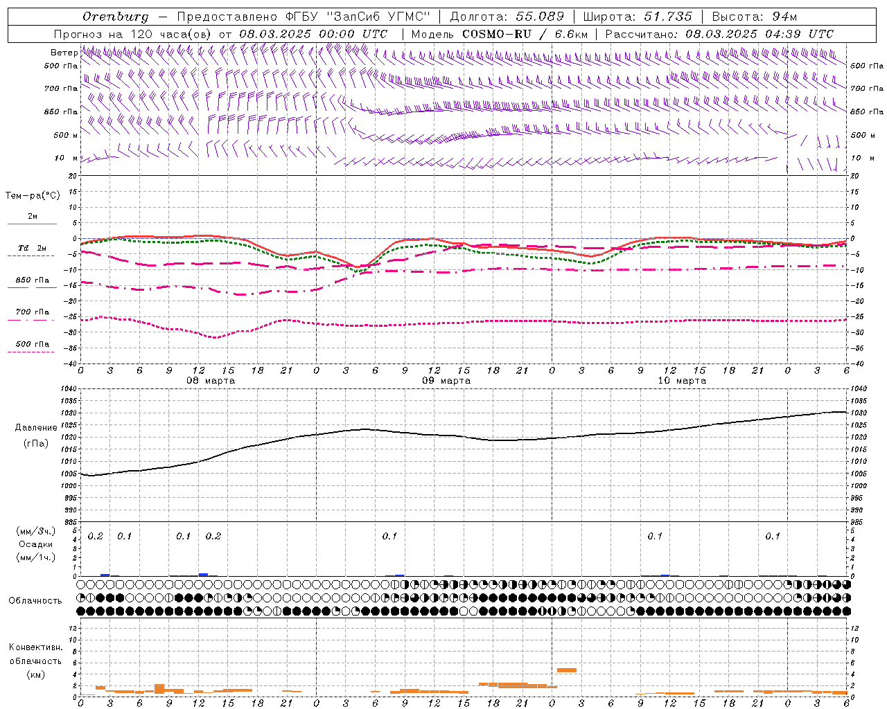
Task: Click the 0.1 precipitation value under 09 марта
Action: click(389, 536)
